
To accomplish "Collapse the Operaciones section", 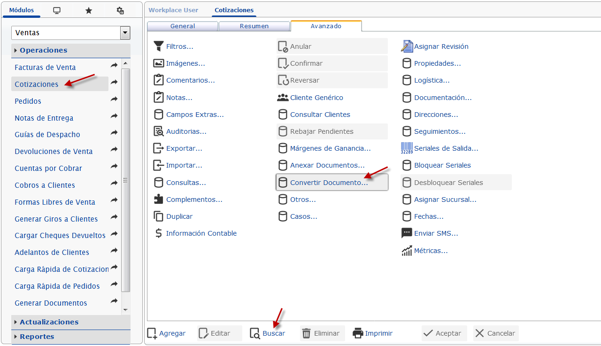I will coord(44,50).
